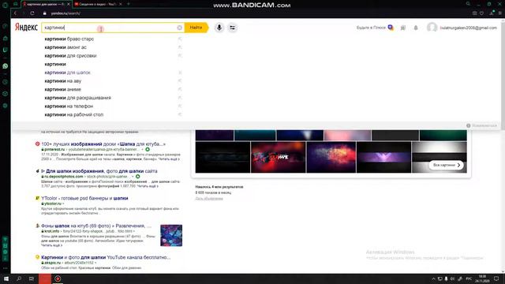Click the 'Все картинки' button
The image size is (505, 284).
pos(446,165)
